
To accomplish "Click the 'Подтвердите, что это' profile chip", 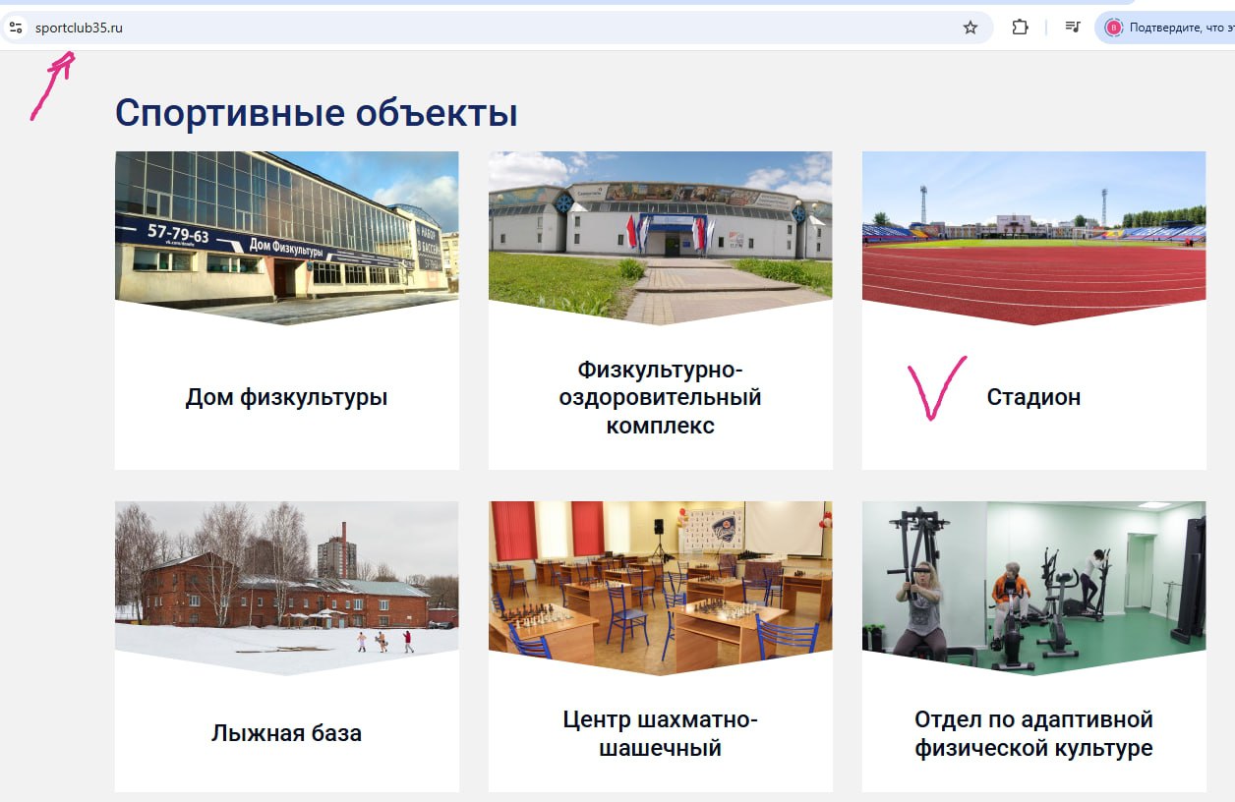I will click(1175, 28).
